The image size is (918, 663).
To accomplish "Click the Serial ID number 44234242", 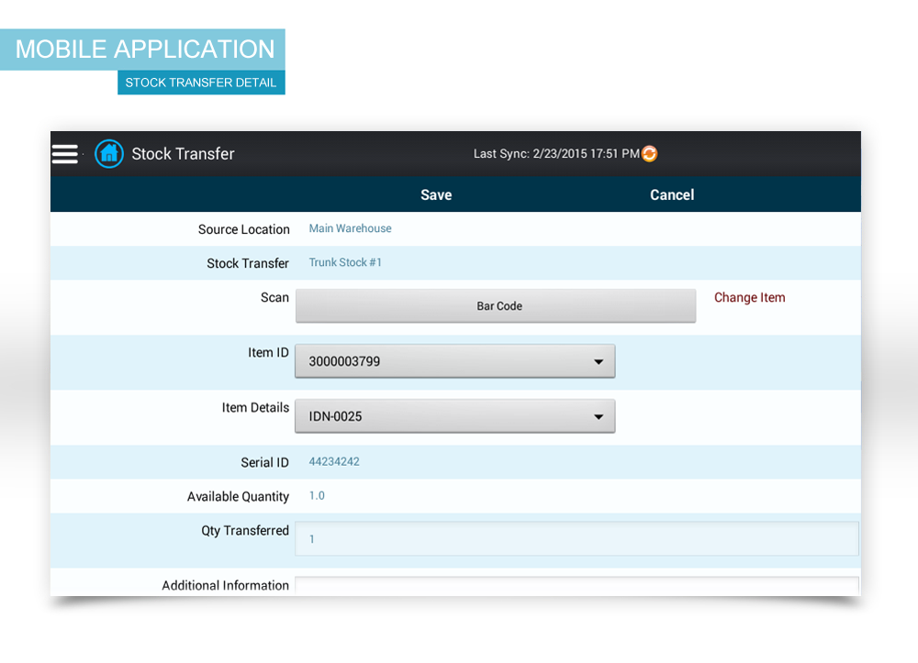I will pos(334,462).
